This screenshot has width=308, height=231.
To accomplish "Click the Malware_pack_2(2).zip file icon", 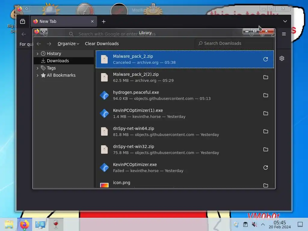I will (x=104, y=77).
